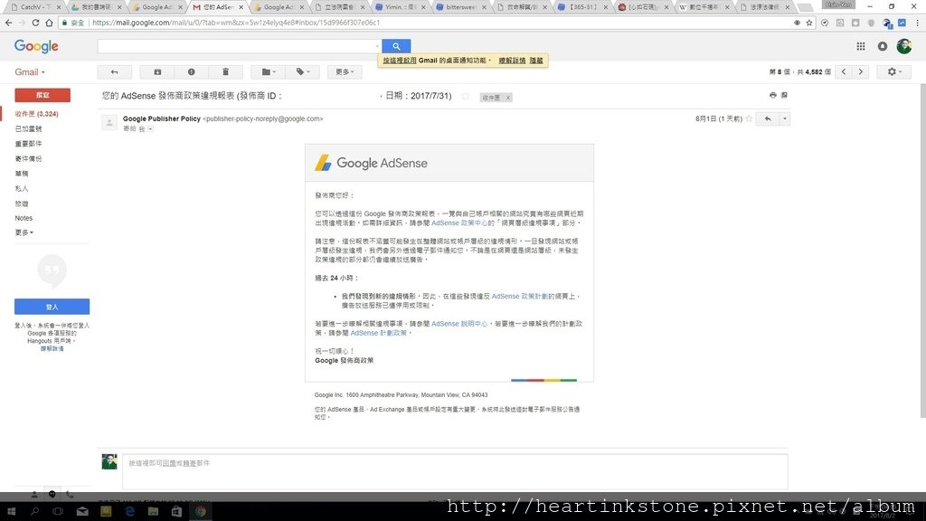The image size is (926, 521).
Task: Click the blue search button
Action: [396, 46]
